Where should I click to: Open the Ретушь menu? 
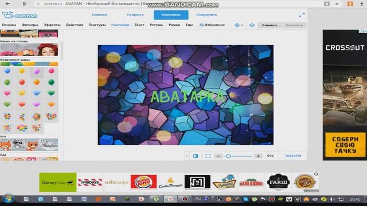(156, 25)
